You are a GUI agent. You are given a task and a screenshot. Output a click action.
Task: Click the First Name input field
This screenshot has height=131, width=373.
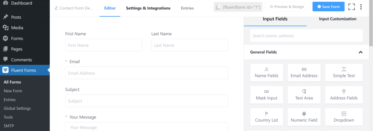[104, 45]
